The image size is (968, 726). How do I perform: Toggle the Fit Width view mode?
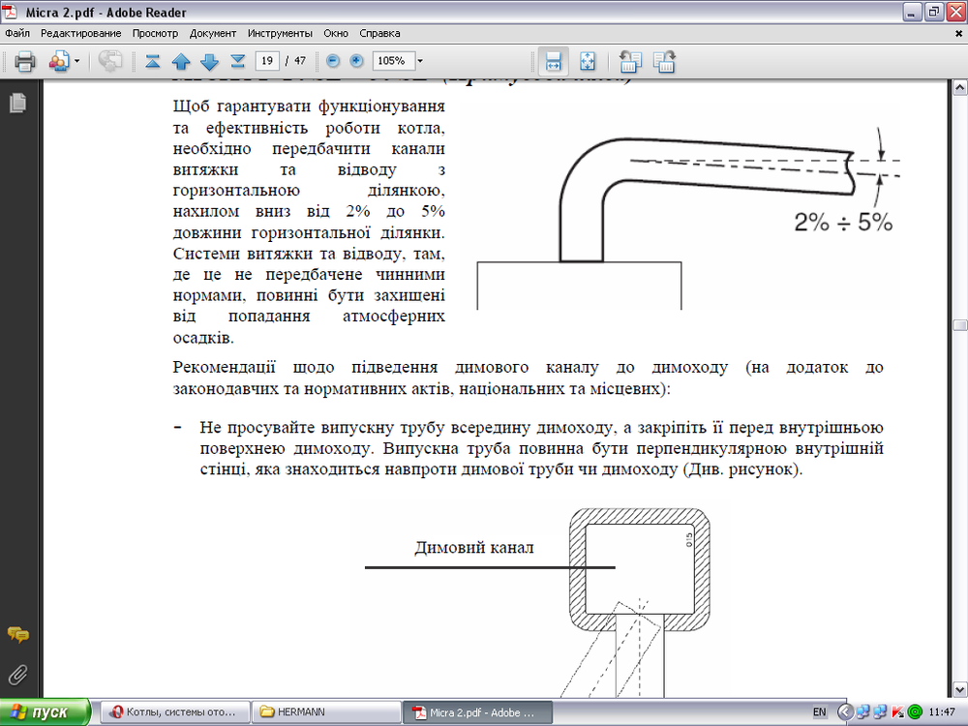(555, 60)
